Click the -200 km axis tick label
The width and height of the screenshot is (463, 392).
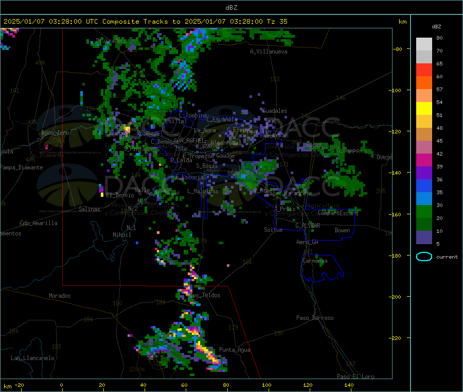395,297
